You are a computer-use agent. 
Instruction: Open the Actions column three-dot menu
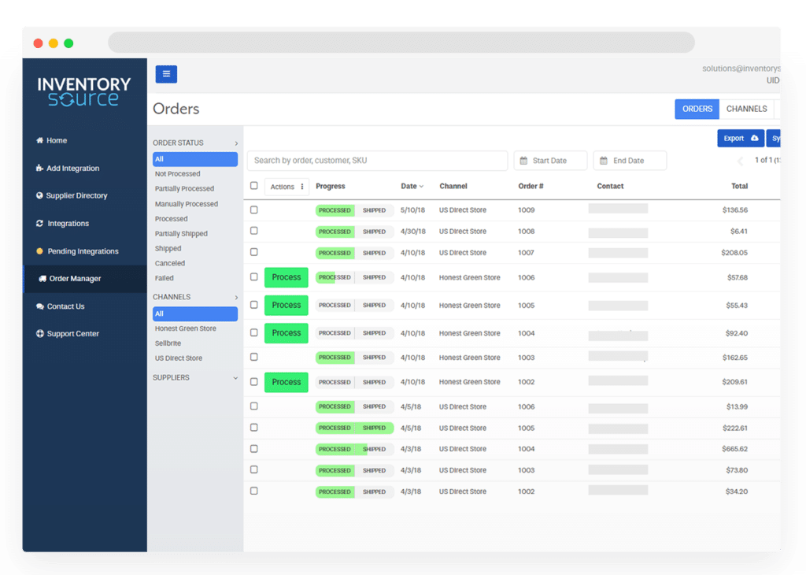pos(302,187)
